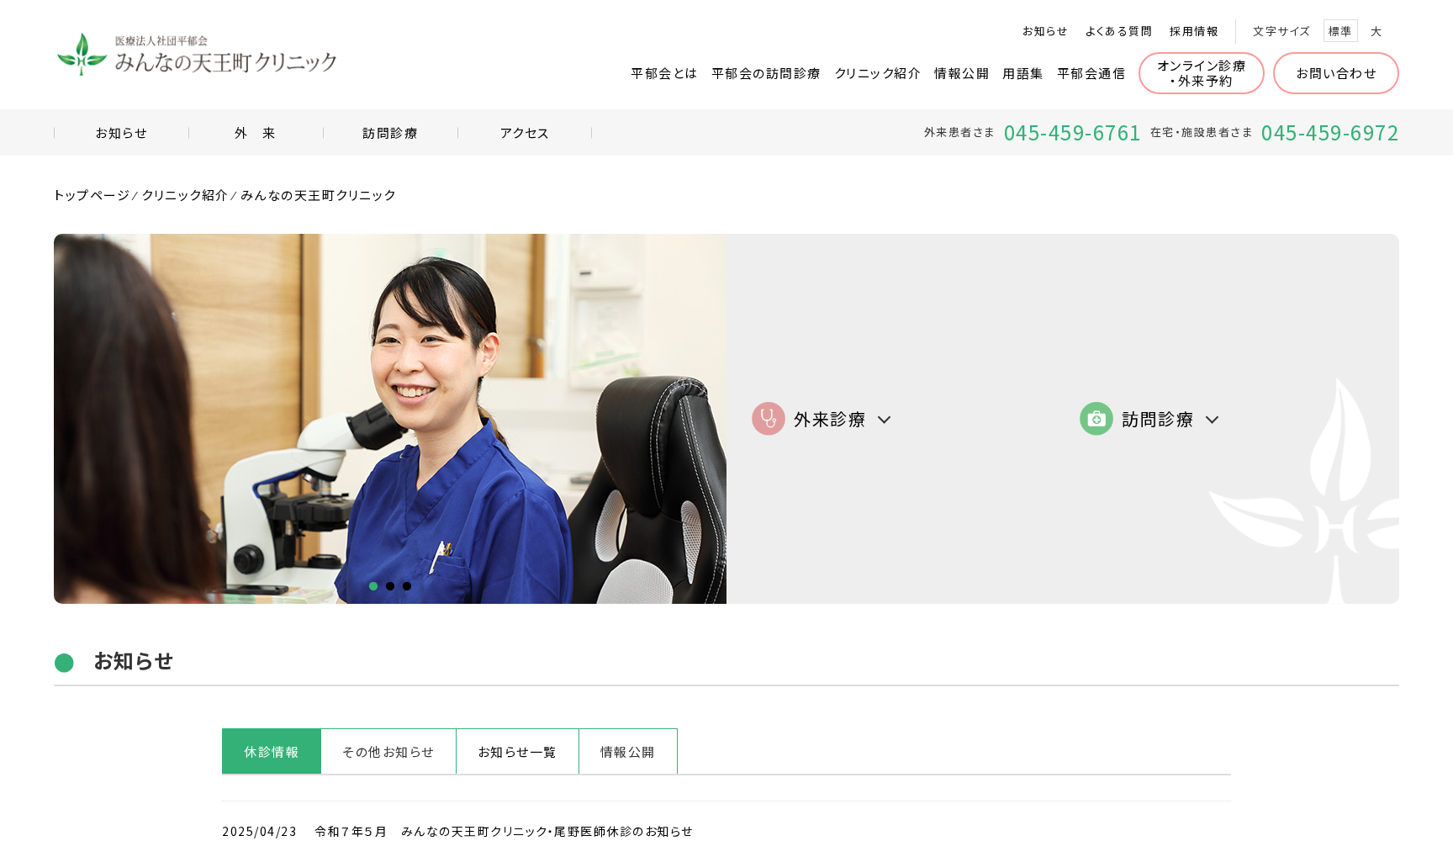Click the third carousel indicator dot

(408, 586)
